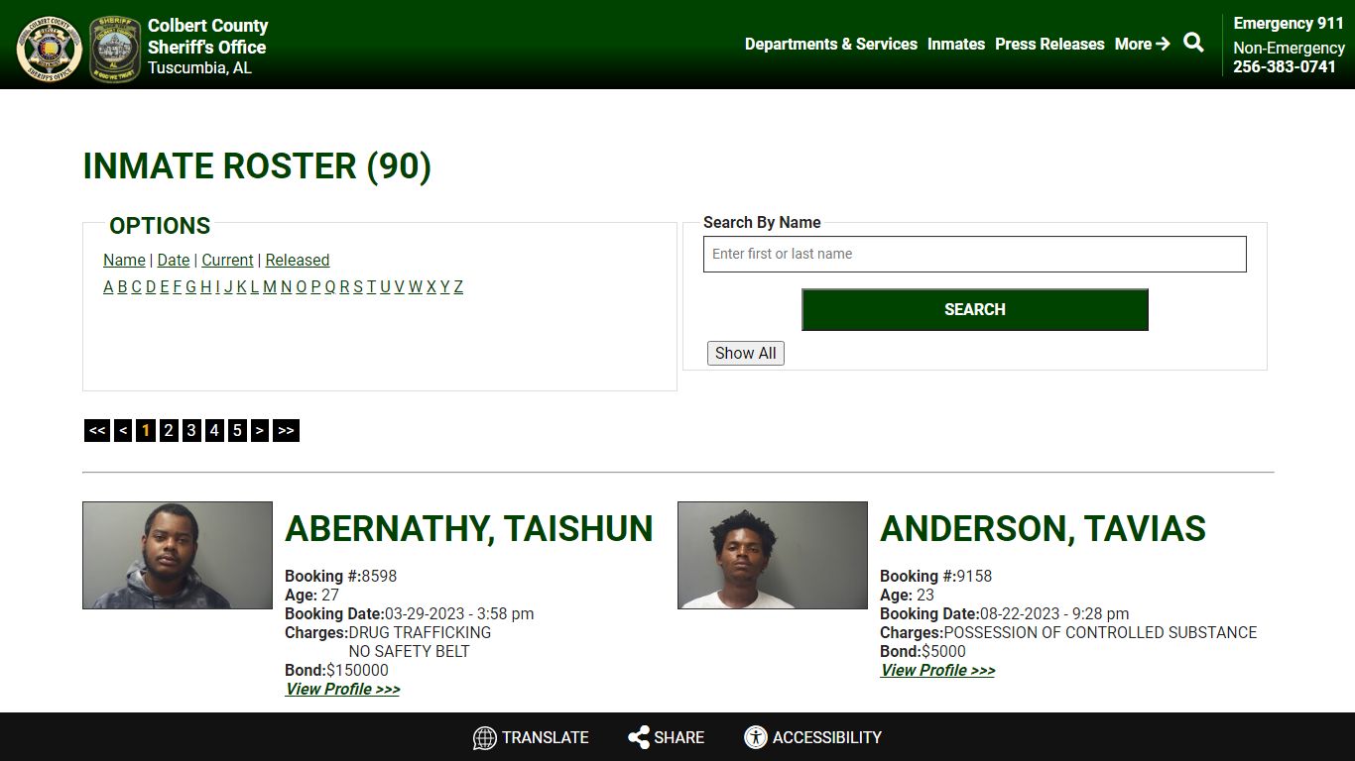Click the bond amount $5000
Viewport: 1355px width, 761px height.
(943, 651)
